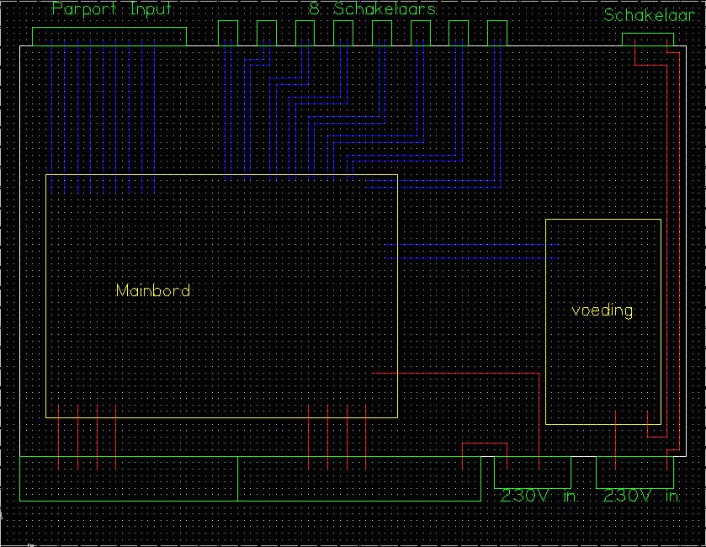The height and width of the screenshot is (547, 706).
Task: Select the rightmost of the eight switch connectors
Action: (x=498, y=33)
